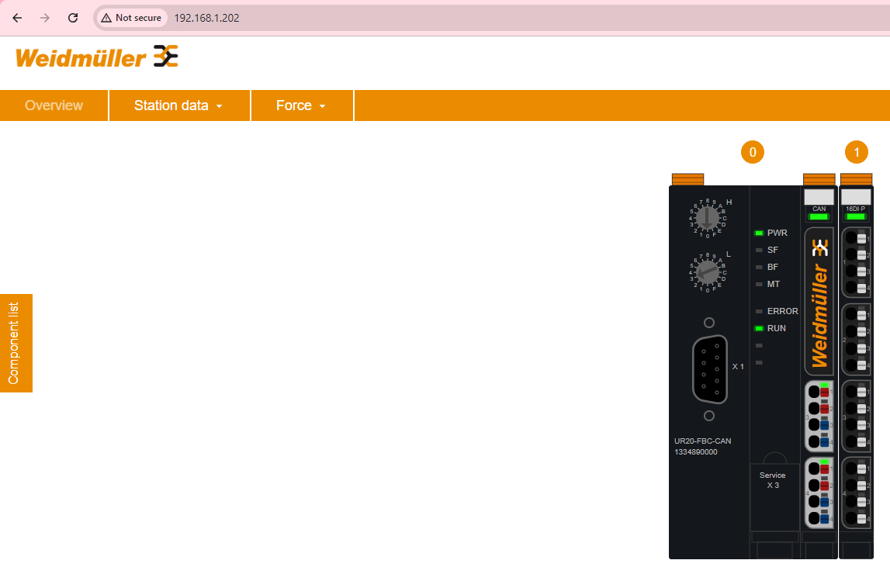Click the ERROR status LED
This screenshot has width=890, height=567.
759,312
